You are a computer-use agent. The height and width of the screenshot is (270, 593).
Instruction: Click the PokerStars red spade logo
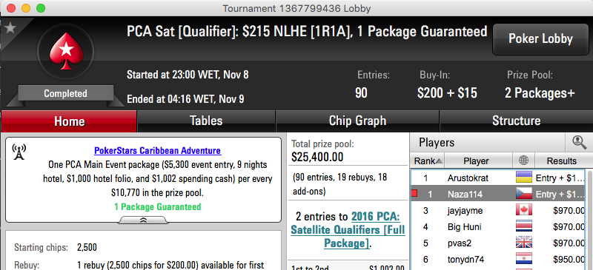(x=66, y=52)
